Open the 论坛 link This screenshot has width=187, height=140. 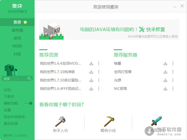coord(7,90)
